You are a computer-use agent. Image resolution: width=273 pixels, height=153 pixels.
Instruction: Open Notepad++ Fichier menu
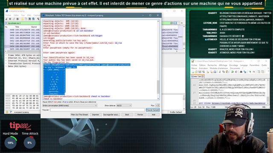(194, 65)
